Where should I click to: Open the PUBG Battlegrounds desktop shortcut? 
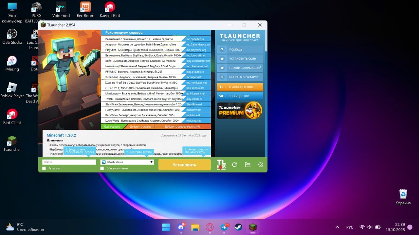pos(36,12)
